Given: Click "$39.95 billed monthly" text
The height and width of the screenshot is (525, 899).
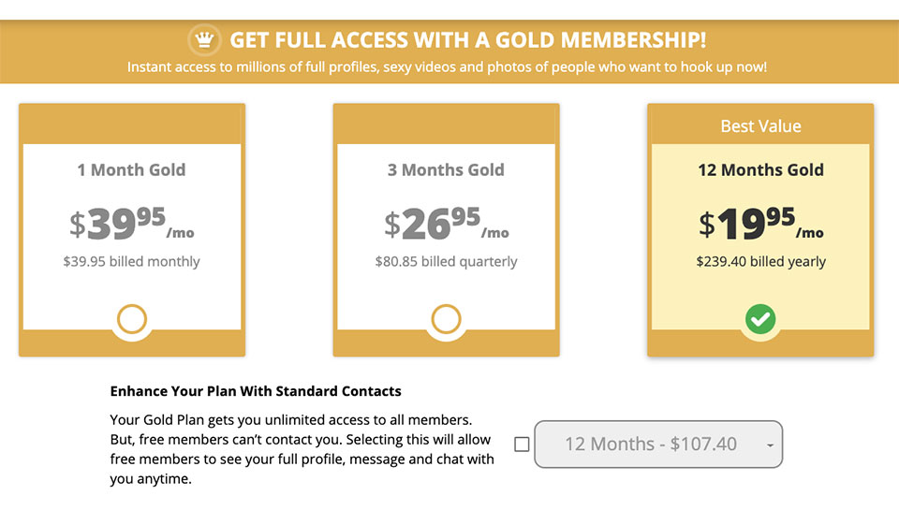Looking at the screenshot, I should click(131, 262).
